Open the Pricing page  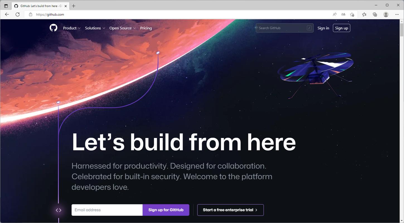(146, 28)
